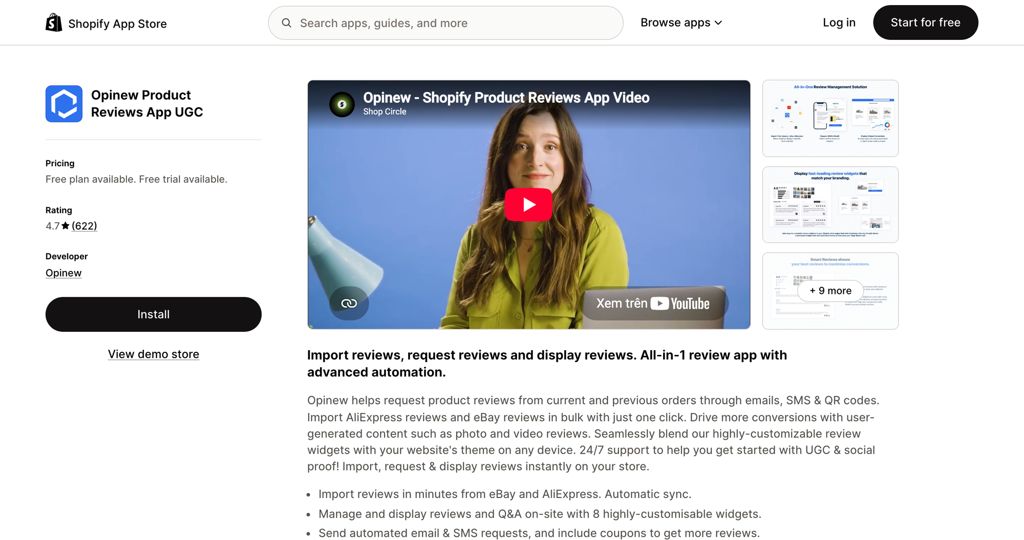Click the 'Free plan available' pricing text

pos(136,179)
